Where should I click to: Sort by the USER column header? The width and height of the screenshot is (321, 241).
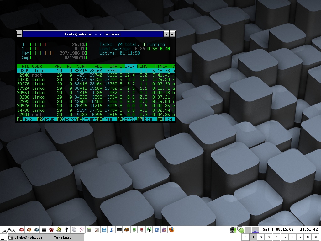coord(37,66)
